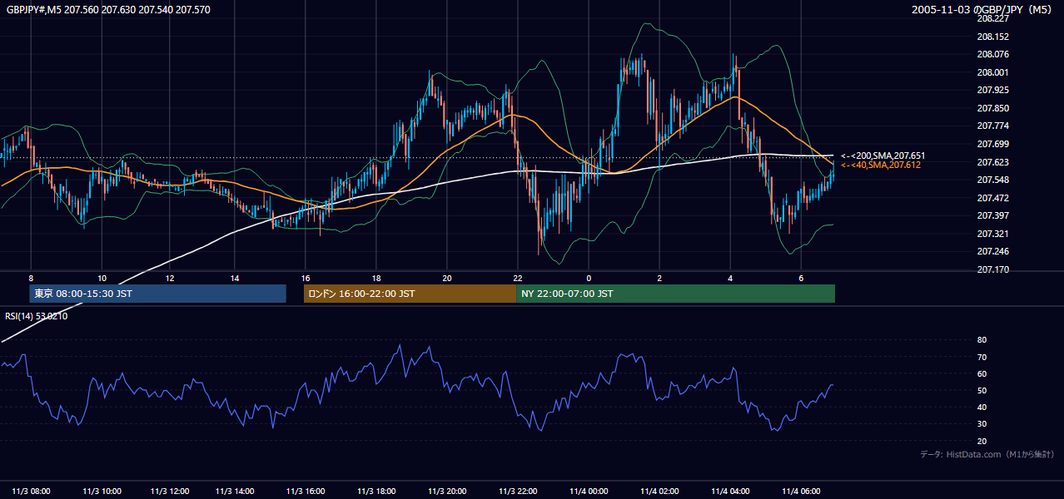
Task: Click hour tick 0 under the price chart
Action: (x=589, y=278)
